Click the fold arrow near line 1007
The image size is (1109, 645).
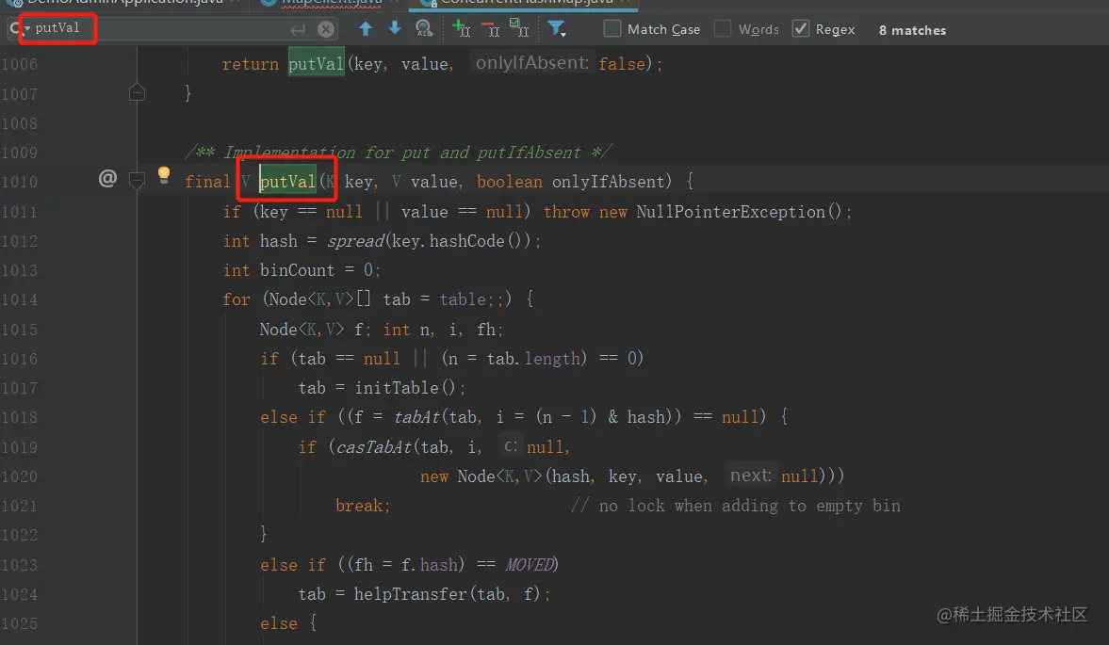[137, 92]
